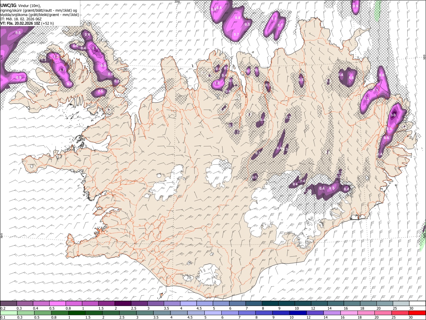
Task: Click the 1.6 precipitation value on the map
Action: (217, 84)
